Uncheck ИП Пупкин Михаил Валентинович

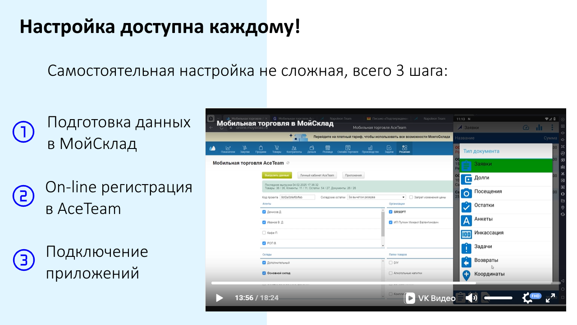(x=390, y=222)
